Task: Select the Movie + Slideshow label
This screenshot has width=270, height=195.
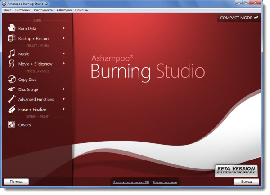Action: [35, 64]
